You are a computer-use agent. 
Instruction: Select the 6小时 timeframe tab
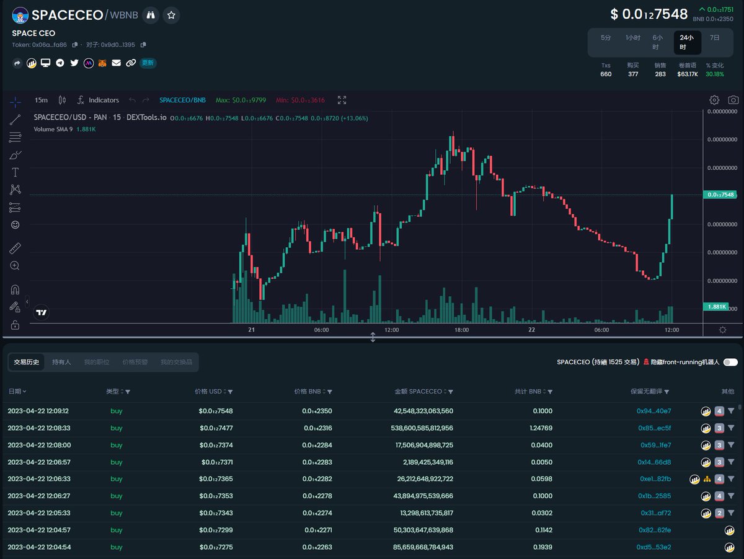click(x=659, y=42)
